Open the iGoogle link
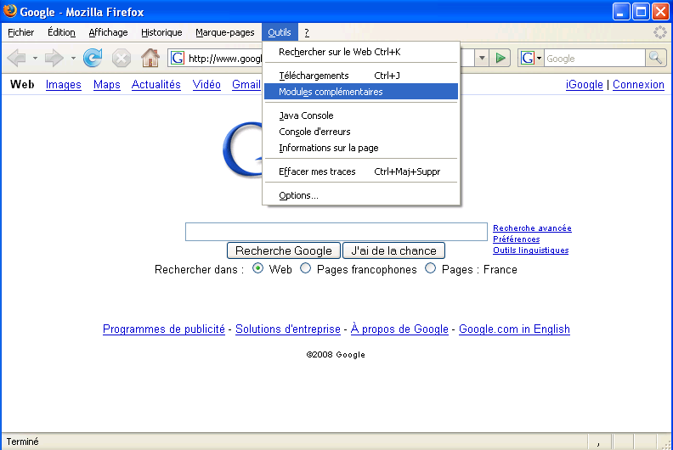Screen dimensions: 673x450 click(x=584, y=85)
